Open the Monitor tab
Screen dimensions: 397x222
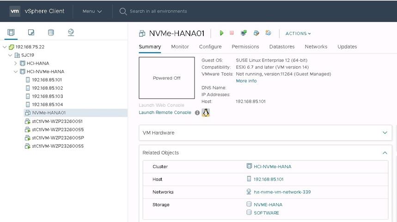(180, 47)
